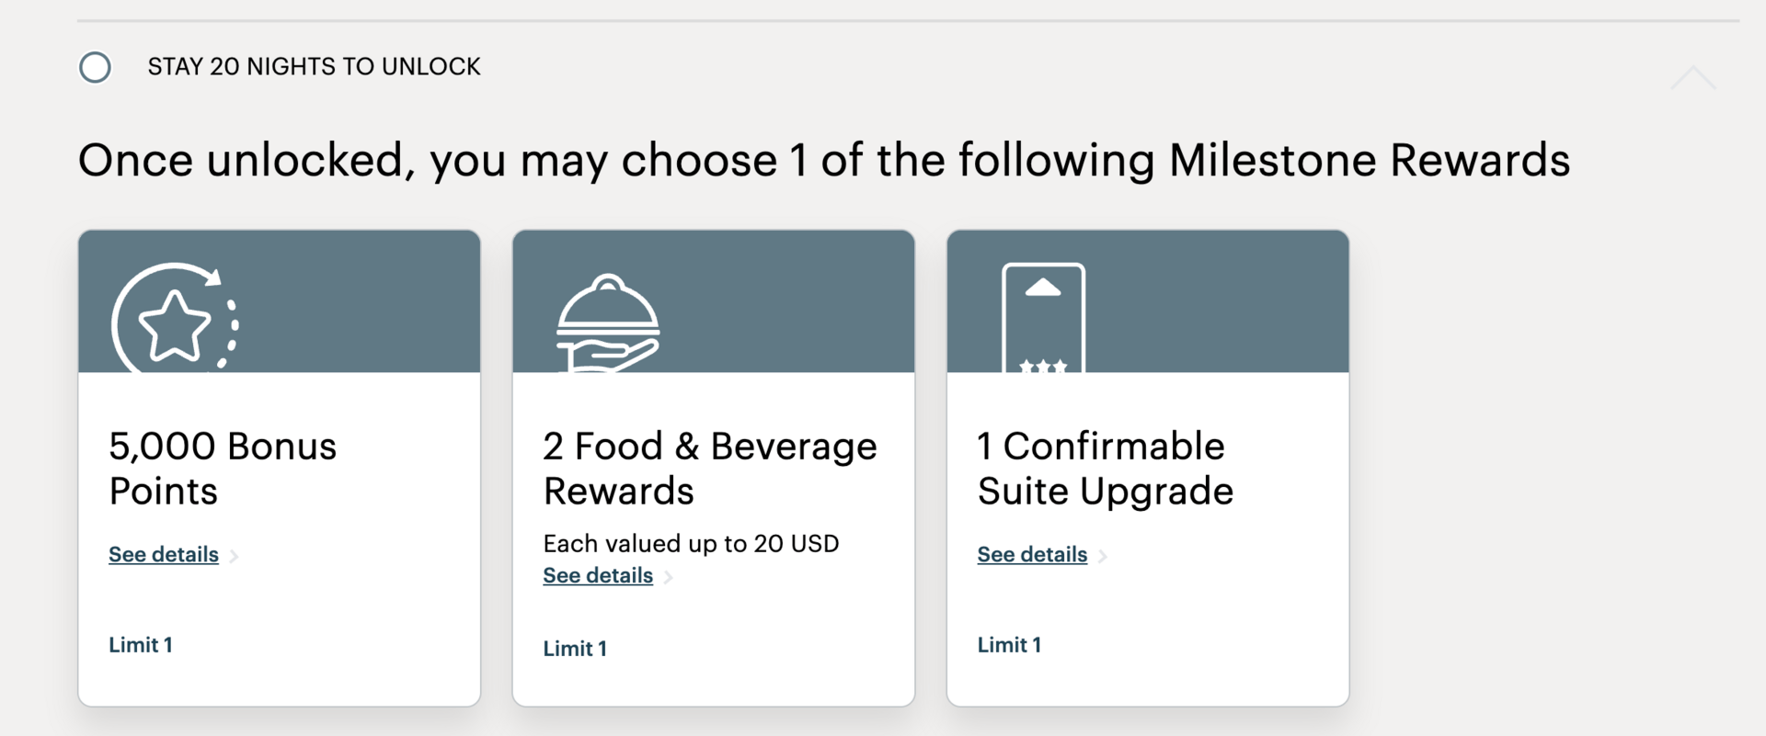Collapse the milestone section with the top chevron
The width and height of the screenshot is (1766, 736).
1693,78
